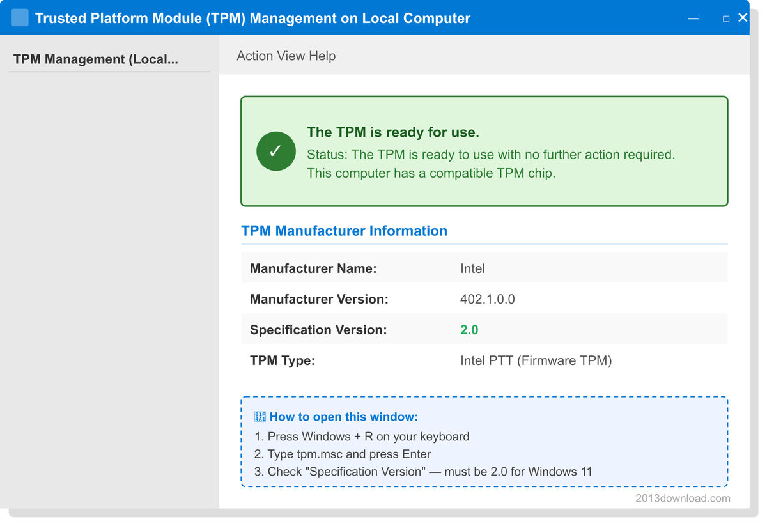Select the green Specification Version value 2.0
This screenshot has width=767, height=526.
pyautogui.click(x=469, y=330)
